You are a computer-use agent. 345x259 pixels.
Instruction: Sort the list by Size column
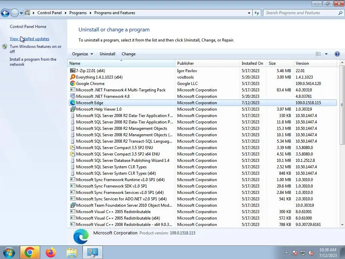pos(280,63)
